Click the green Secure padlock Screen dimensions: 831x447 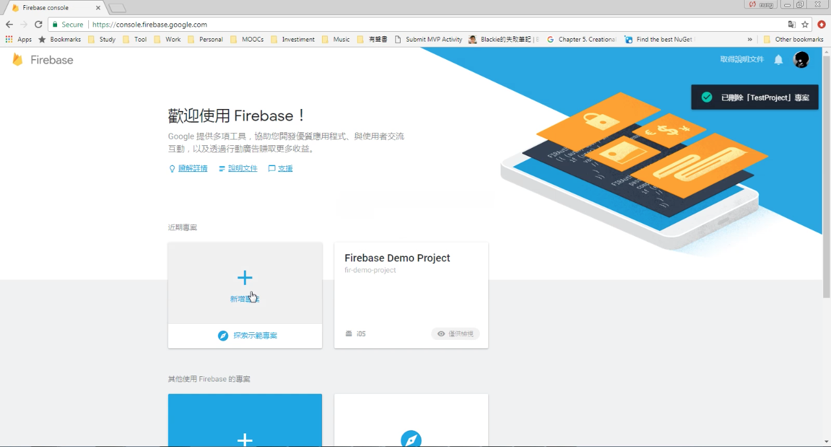[x=55, y=25]
